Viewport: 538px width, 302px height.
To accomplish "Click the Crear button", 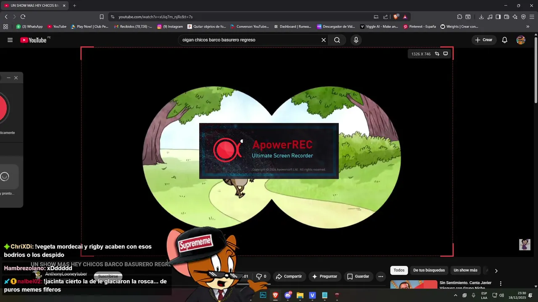I will [484, 40].
